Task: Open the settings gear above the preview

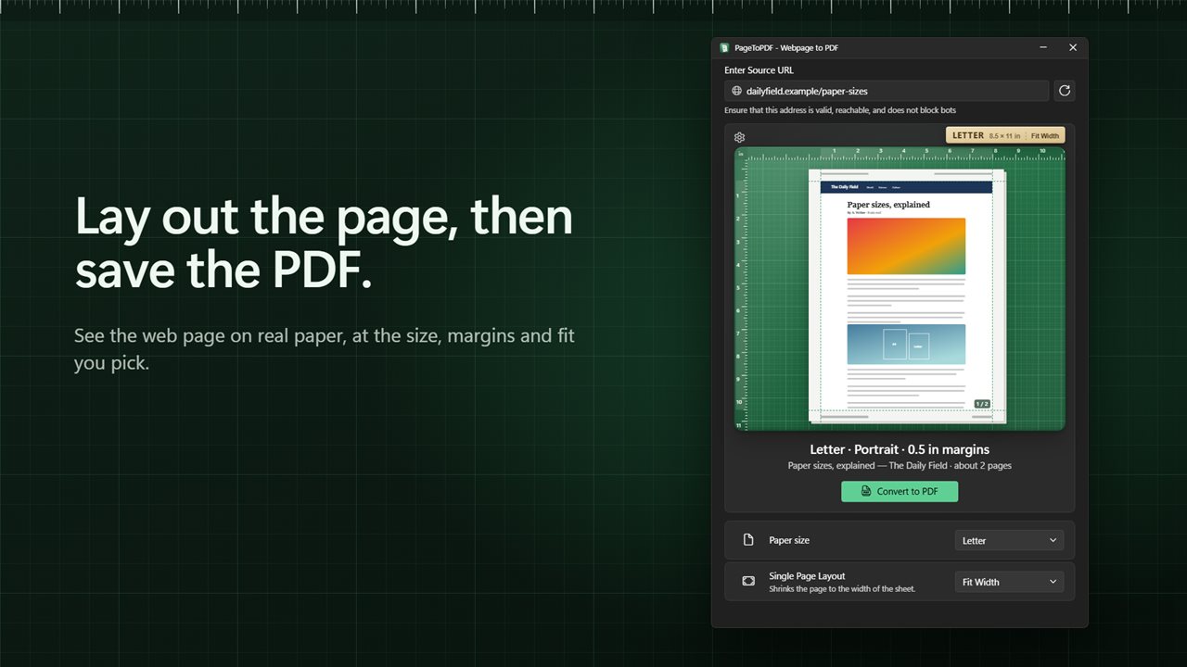Action: [x=739, y=137]
